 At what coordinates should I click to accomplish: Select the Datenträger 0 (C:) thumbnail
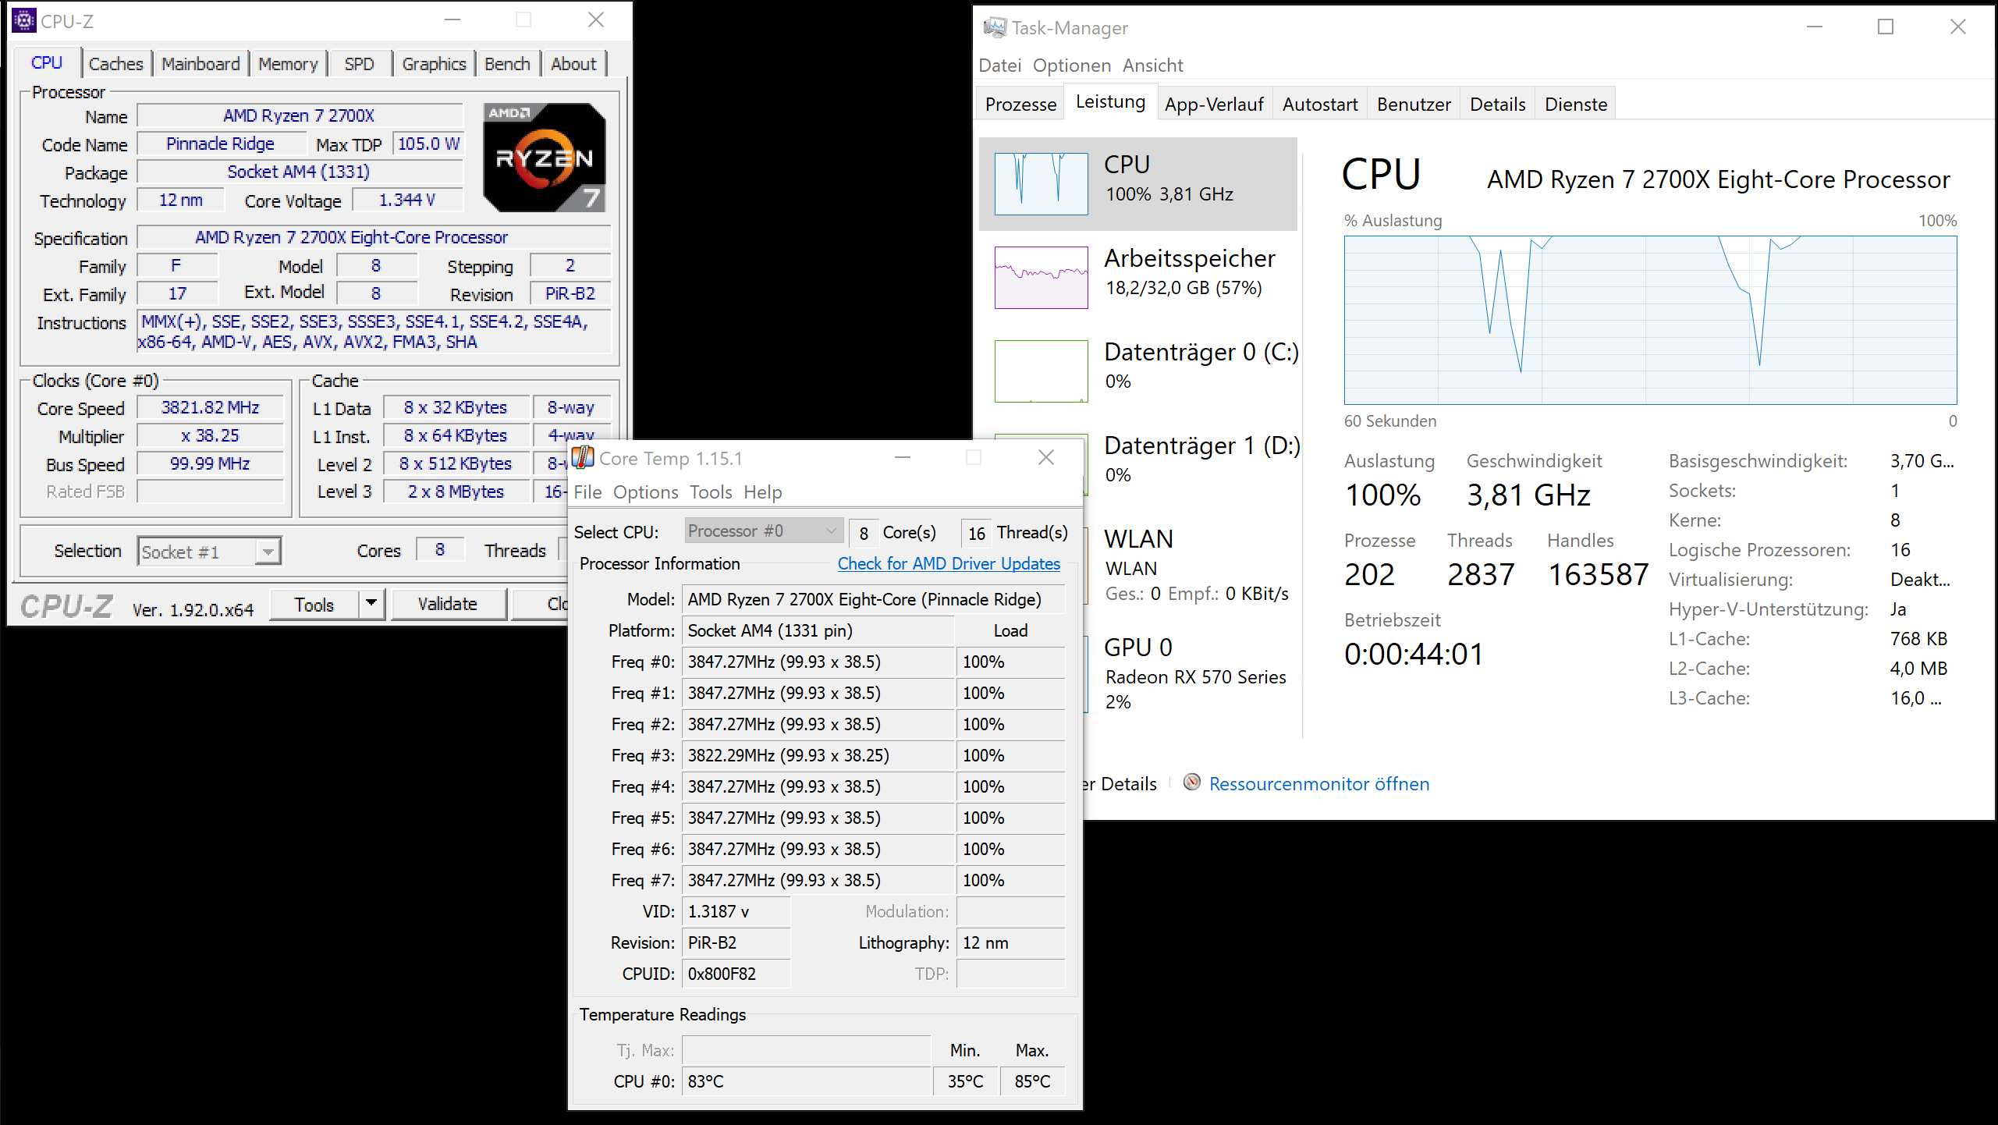point(1041,371)
